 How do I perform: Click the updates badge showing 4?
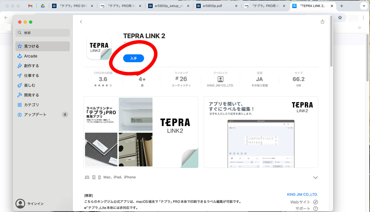pyautogui.click(x=65, y=115)
